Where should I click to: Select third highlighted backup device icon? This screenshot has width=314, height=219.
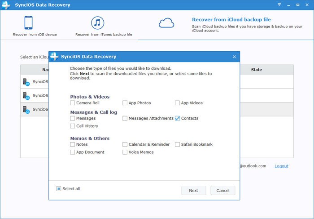[x=26, y=110]
